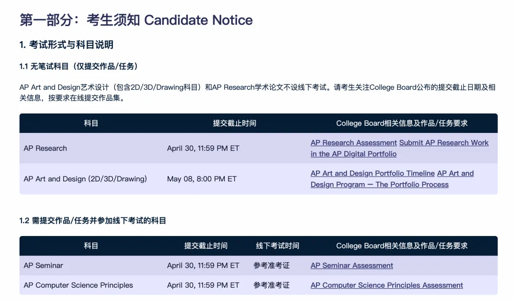Select the 1.1 无笔试科目 subheading

pyautogui.click(x=79, y=66)
